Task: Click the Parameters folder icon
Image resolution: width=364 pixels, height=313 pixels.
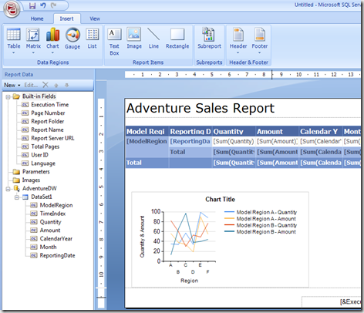Action: (16, 172)
